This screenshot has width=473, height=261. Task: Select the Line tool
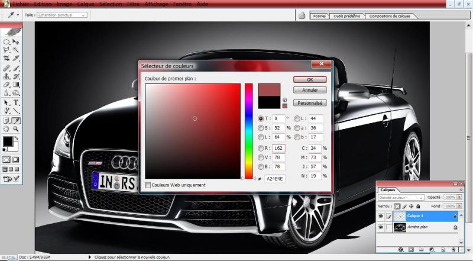point(16,111)
